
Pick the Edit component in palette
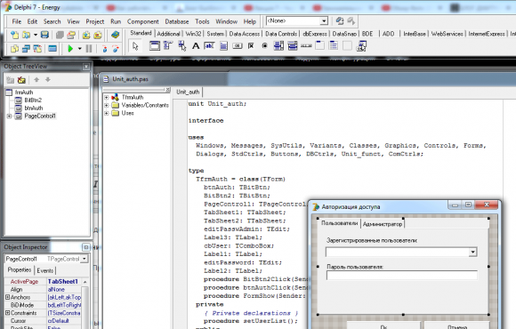coord(209,45)
